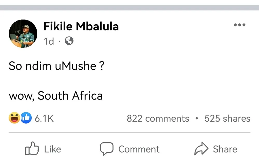View the 525 shares list

(x=227, y=119)
